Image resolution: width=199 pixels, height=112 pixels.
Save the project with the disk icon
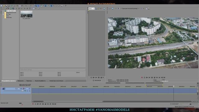tap(7, 6)
